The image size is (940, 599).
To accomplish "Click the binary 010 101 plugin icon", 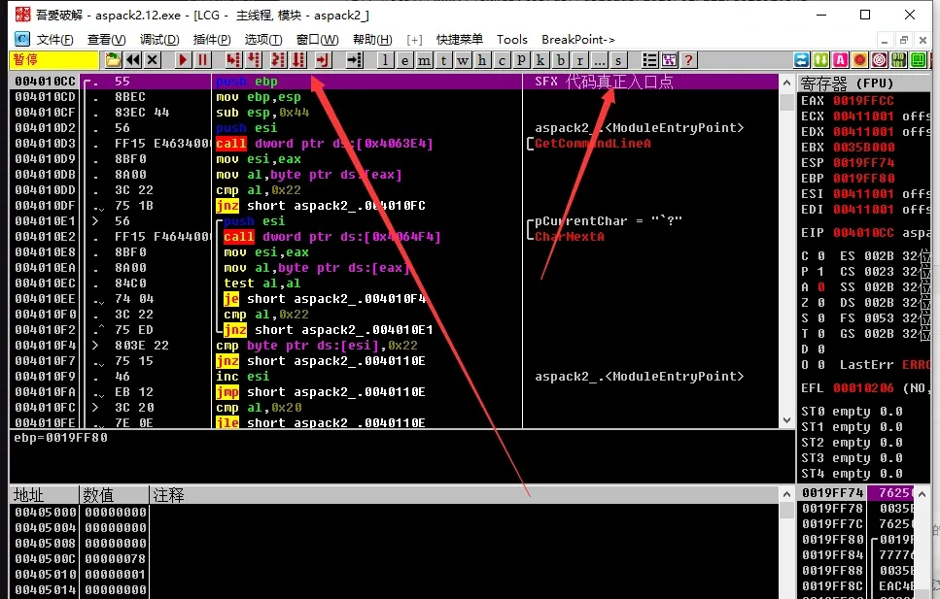I will [x=898, y=60].
